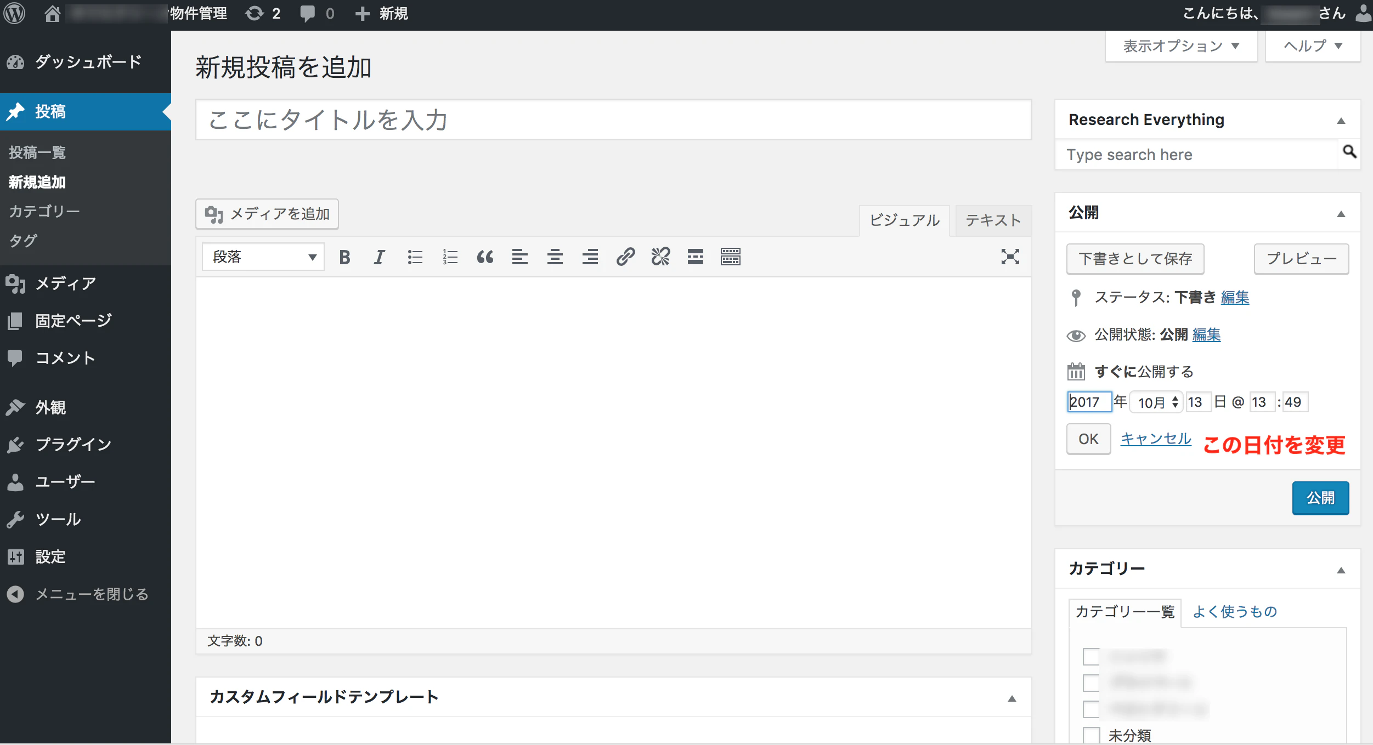This screenshot has height=745, width=1373.
Task: Apply blockquote formatting
Action: (x=485, y=257)
